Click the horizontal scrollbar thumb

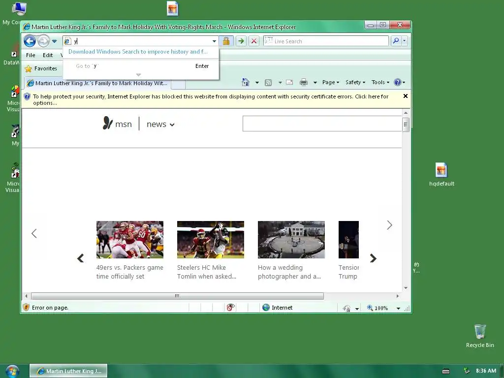click(x=177, y=296)
